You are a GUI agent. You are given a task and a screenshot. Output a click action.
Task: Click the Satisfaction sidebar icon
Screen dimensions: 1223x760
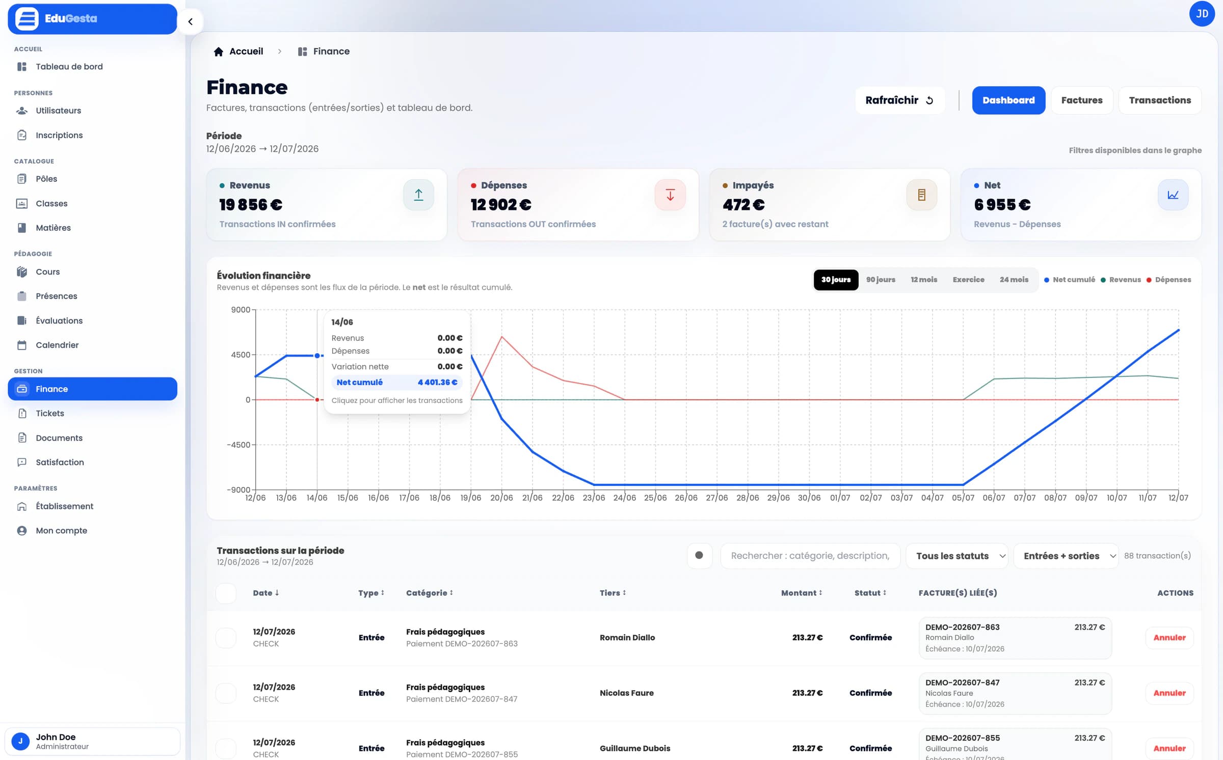tap(22, 462)
